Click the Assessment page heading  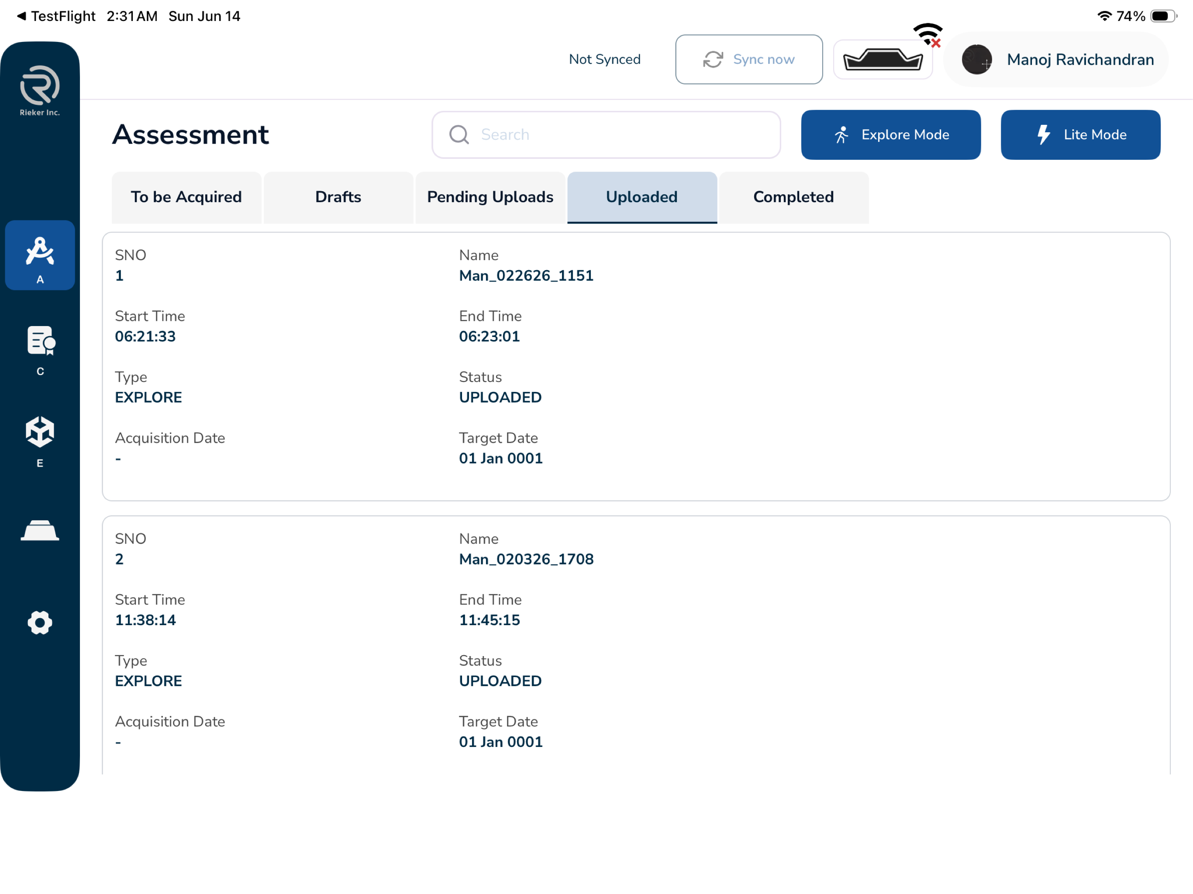click(190, 134)
